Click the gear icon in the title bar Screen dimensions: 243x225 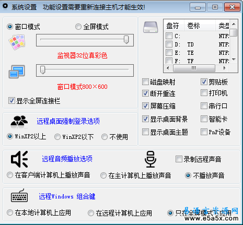coord(5,6)
